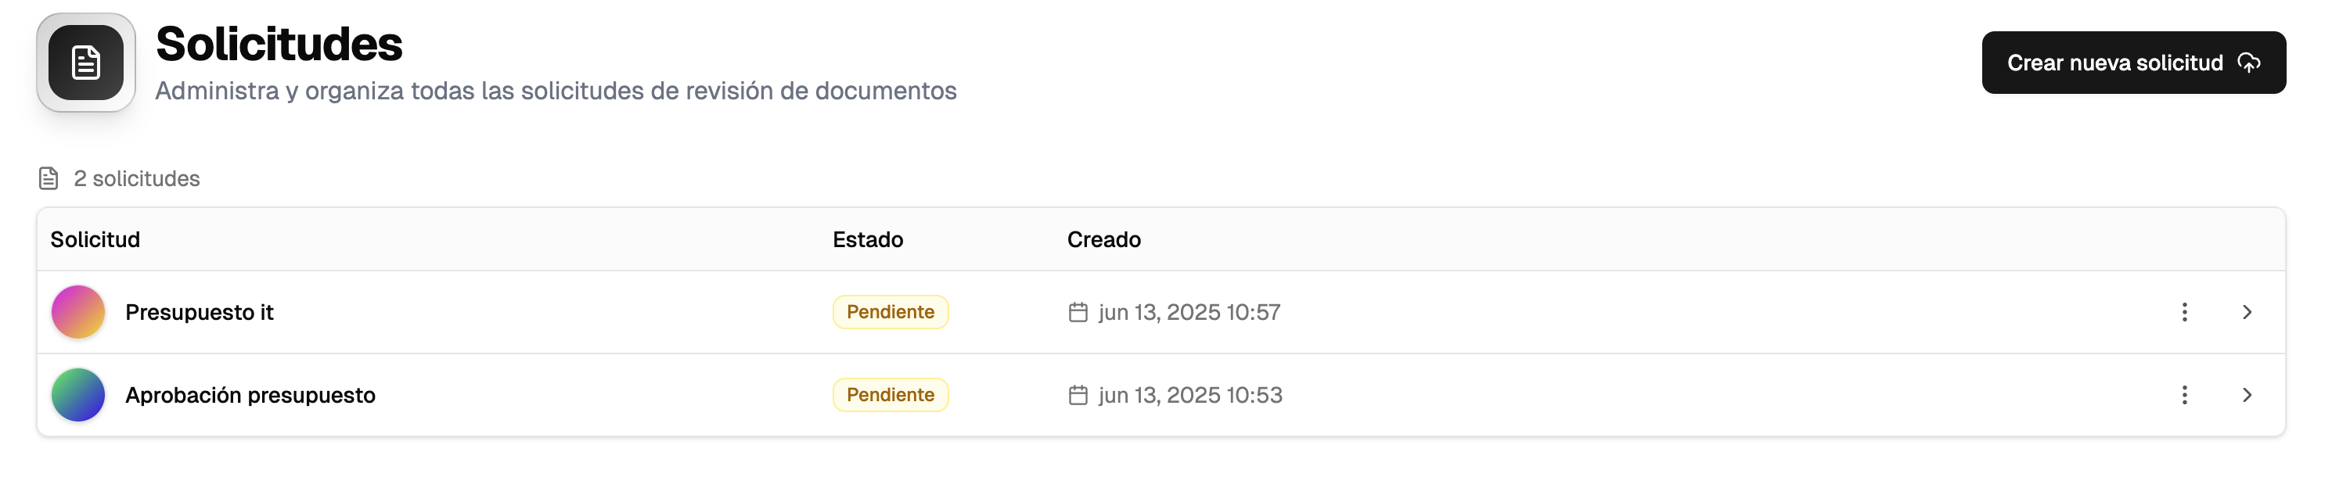Screen dimensions: 2332x488
Task: Click the Pendiente badge for Presupuesto it
Action: pyautogui.click(x=890, y=312)
